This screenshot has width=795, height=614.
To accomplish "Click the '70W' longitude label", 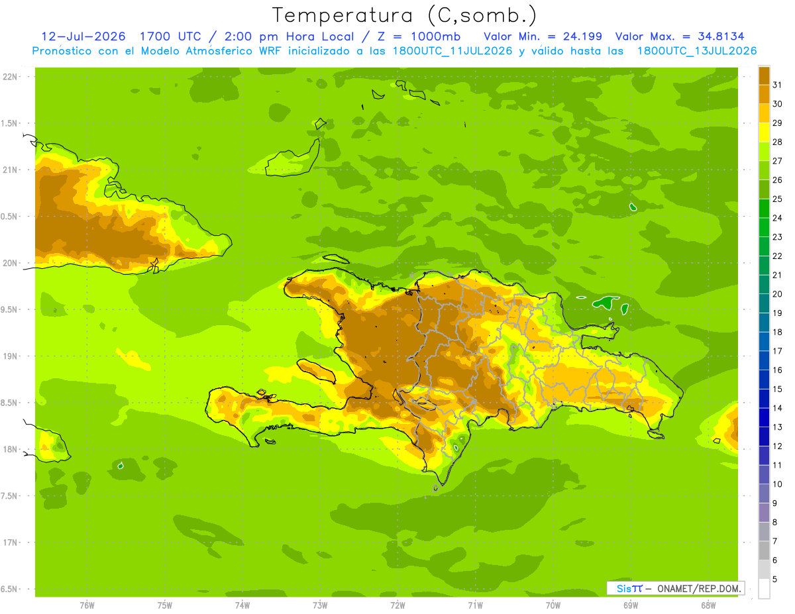I will pos(553,605).
